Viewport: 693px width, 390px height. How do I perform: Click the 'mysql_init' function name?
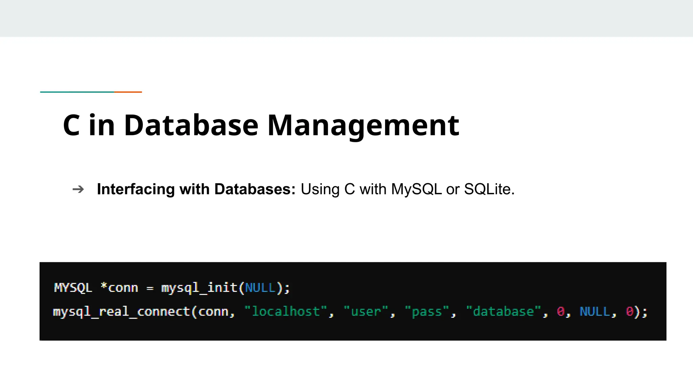pos(199,288)
